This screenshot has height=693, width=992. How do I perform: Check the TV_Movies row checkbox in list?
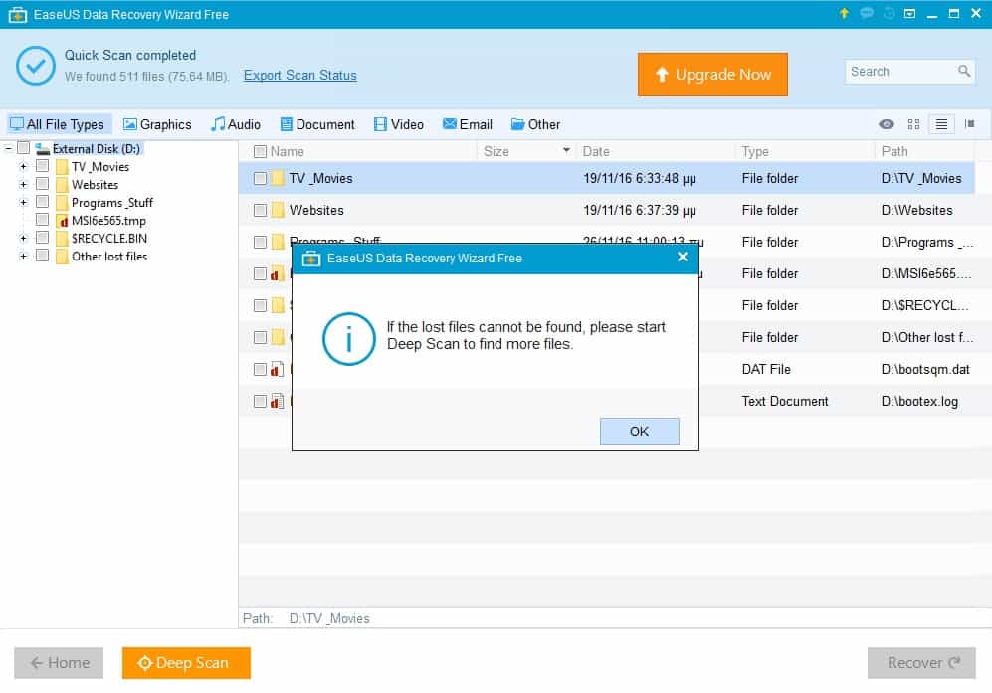260,178
